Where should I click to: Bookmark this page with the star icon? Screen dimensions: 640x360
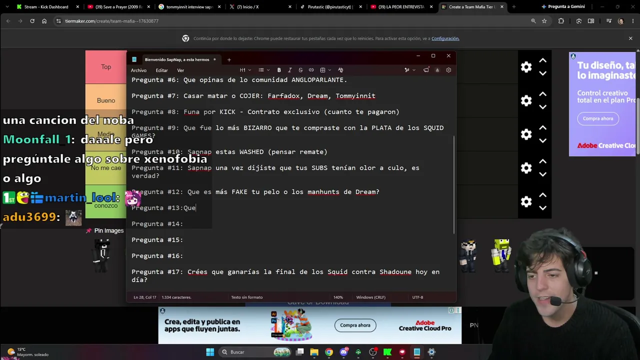[x=544, y=21]
